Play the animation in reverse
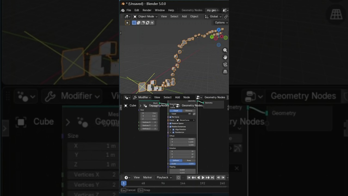 (198, 177)
